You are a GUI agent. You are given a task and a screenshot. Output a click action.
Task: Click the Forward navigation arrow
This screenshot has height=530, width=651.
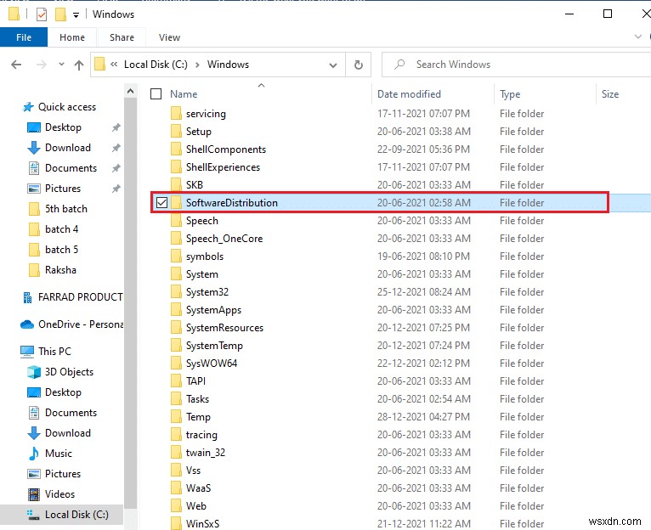[x=41, y=65]
